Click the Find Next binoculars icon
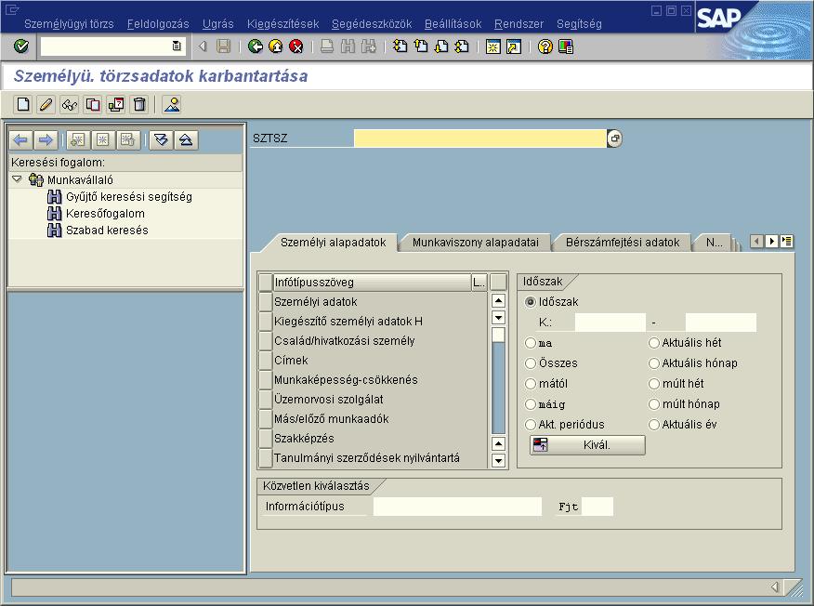Image resolution: width=814 pixels, height=606 pixels. 369,46
